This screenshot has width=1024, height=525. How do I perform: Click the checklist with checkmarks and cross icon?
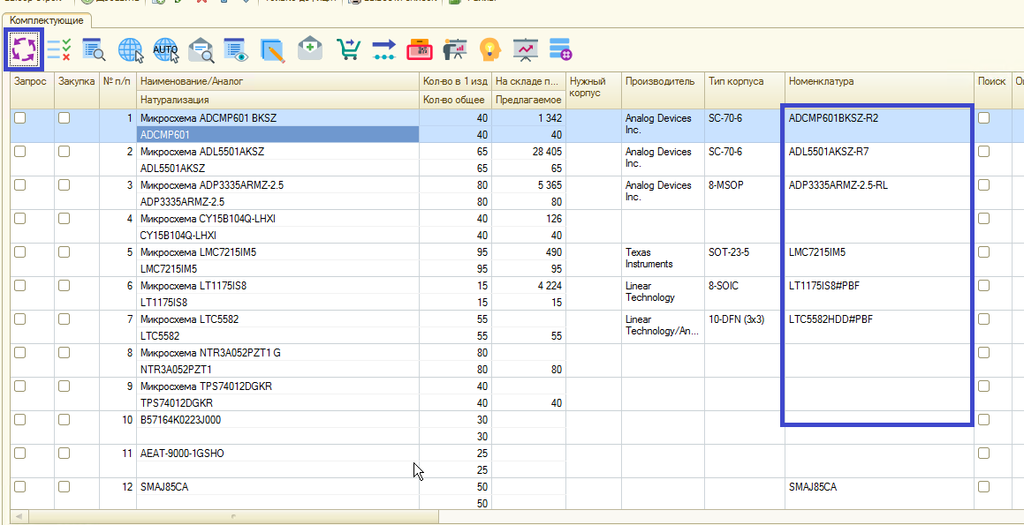click(59, 49)
